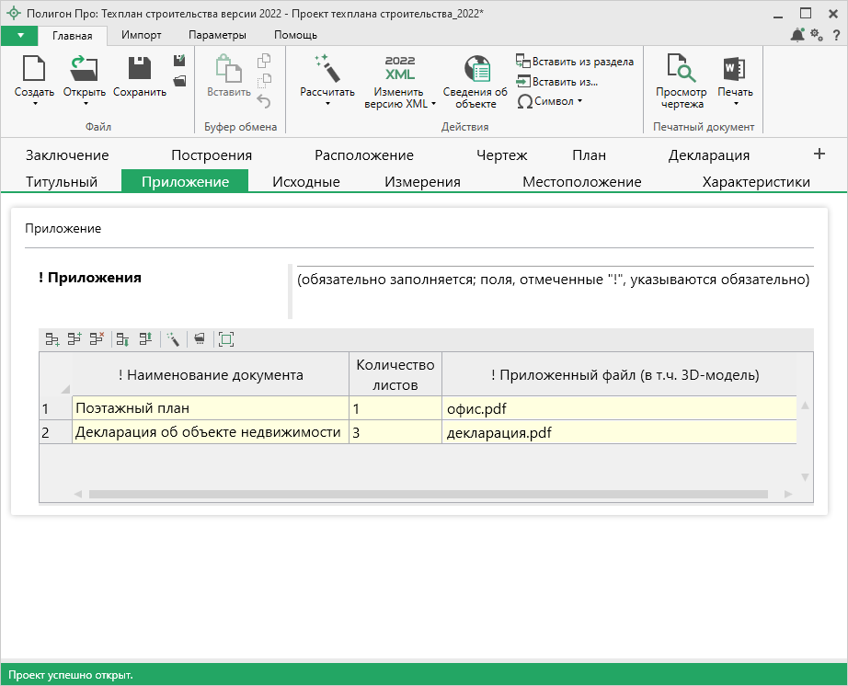
Task: Add a new row to the table
Action: click(53, 339)
